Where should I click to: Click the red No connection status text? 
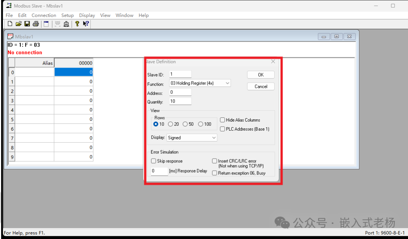[x=25, y=52]
